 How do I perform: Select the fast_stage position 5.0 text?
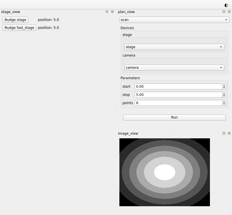pyautogui.click(x=48, y=28)
